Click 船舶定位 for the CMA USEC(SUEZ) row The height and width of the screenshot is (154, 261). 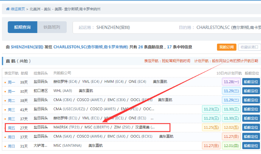click(251, 109)
